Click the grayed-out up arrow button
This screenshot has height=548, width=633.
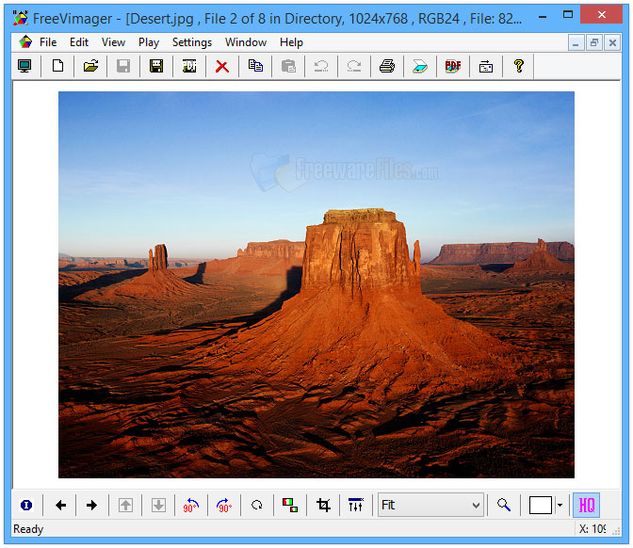(x=125, y=505)
